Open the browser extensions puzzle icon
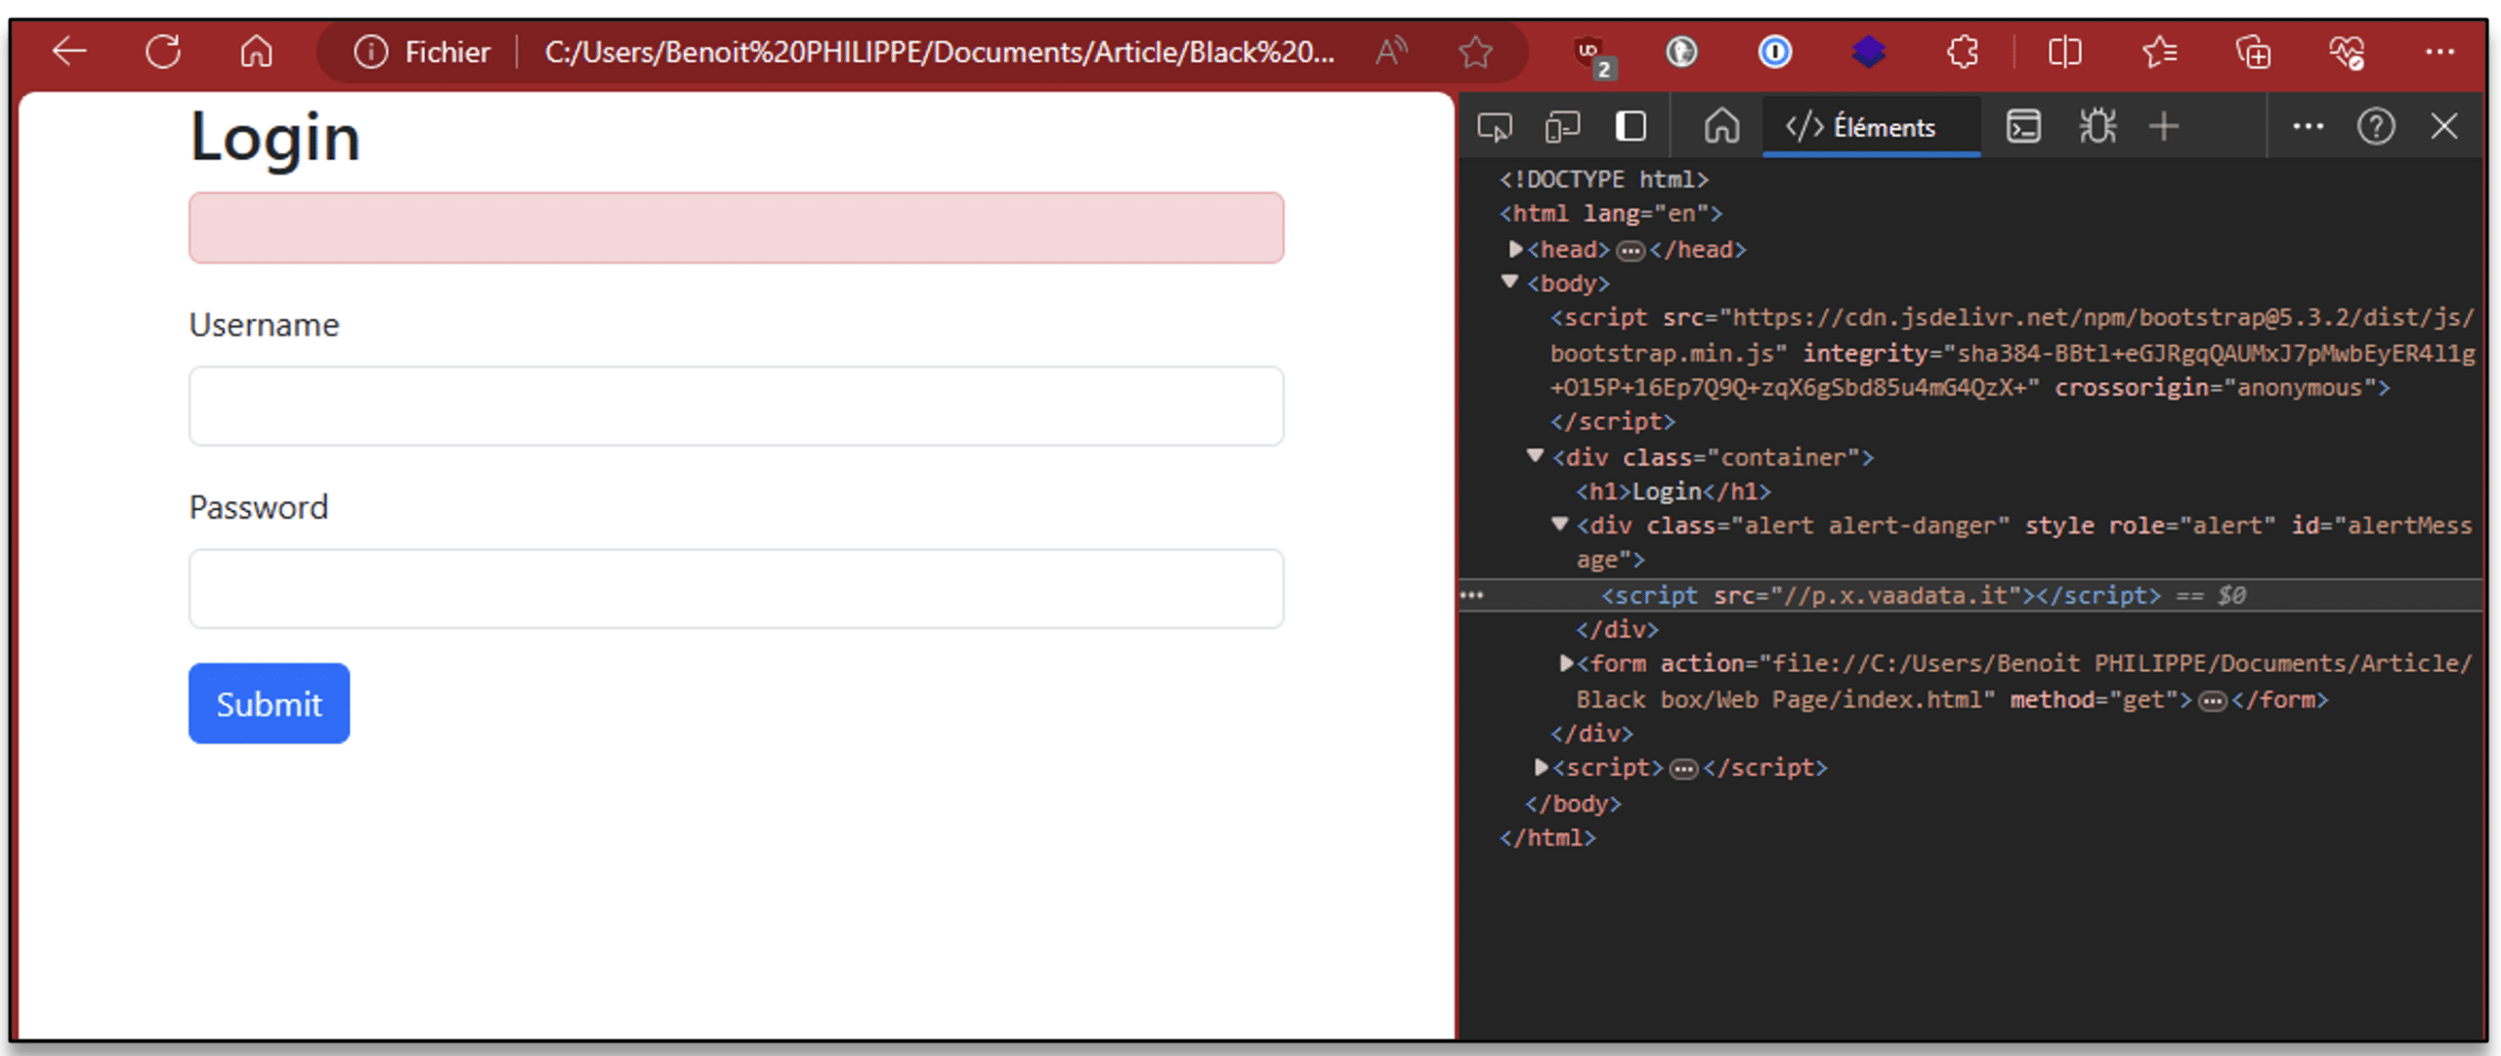This screenshot has height=1056, width=2501. point(1963,51)
